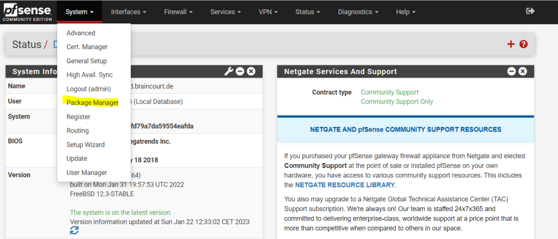Click the Community Support contract type text

[x=390, y=92]
